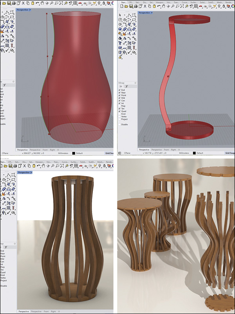Choose Box solid tool in red S-strip window sidebar
The image size is (235, 314).
tap(120, 29)
